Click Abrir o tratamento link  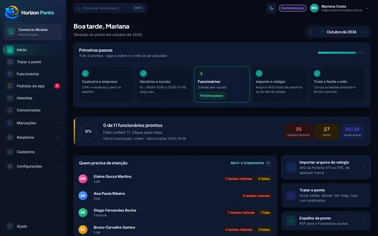tap(247, 163)
